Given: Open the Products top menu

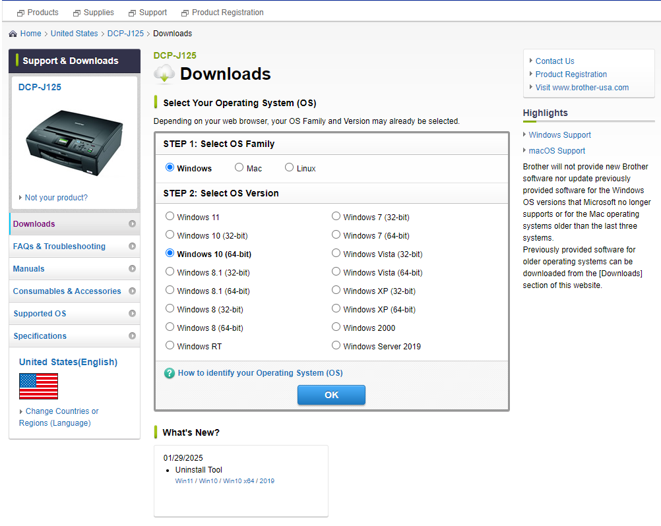Looking at the screenshot, I should 43,13.
